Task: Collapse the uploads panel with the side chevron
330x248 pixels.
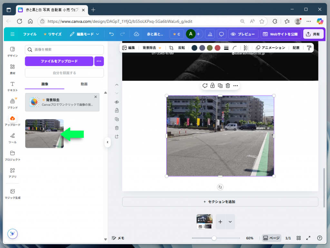Action: pos(107,142)
